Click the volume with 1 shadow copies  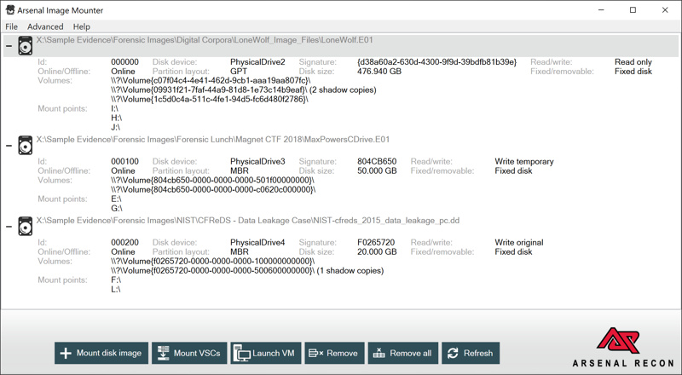point(247,270)
